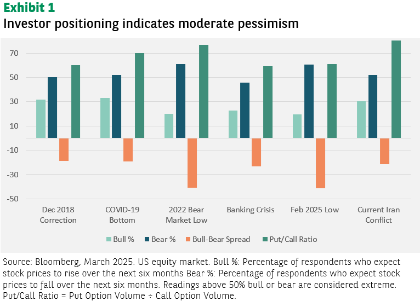The height and width of the screenshot is (301, 420).
Task: Select the Feb 2025 Low axis label
Action: pos(315,210)
